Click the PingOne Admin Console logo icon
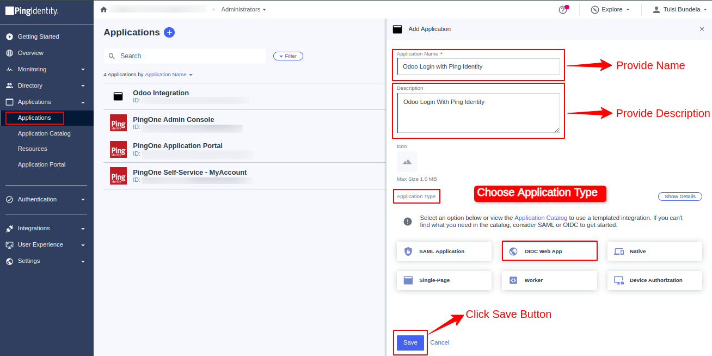Viewport: 712px width, 356px height. pyautogui.click(x=118, y=123)
